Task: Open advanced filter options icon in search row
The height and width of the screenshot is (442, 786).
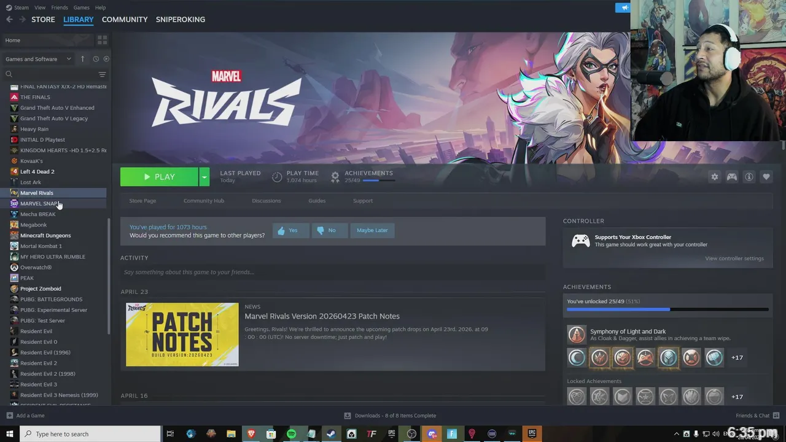Action: [x=103, y=74]
